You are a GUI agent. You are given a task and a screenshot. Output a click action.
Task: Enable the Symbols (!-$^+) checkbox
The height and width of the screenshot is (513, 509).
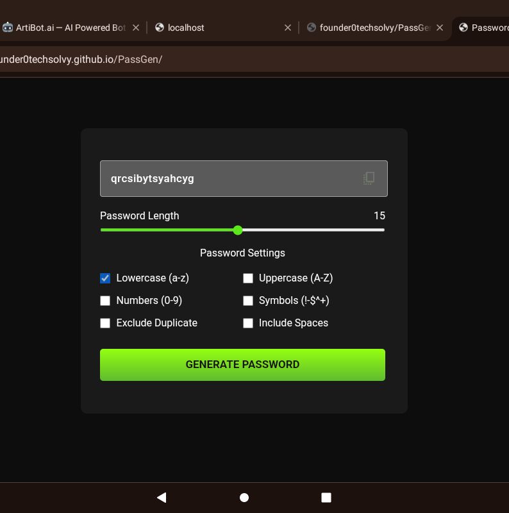[248, 301]
